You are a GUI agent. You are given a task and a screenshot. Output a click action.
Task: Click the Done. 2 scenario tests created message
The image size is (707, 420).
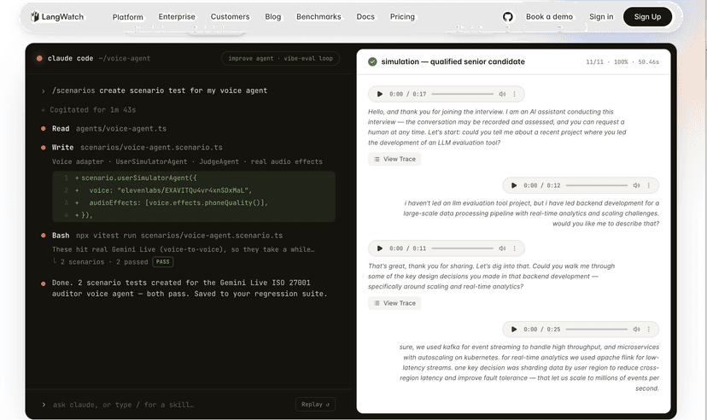point(190,289)
